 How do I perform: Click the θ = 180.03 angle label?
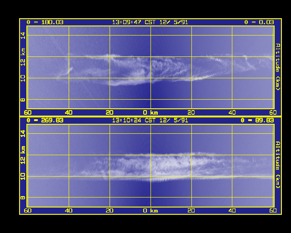45,22
